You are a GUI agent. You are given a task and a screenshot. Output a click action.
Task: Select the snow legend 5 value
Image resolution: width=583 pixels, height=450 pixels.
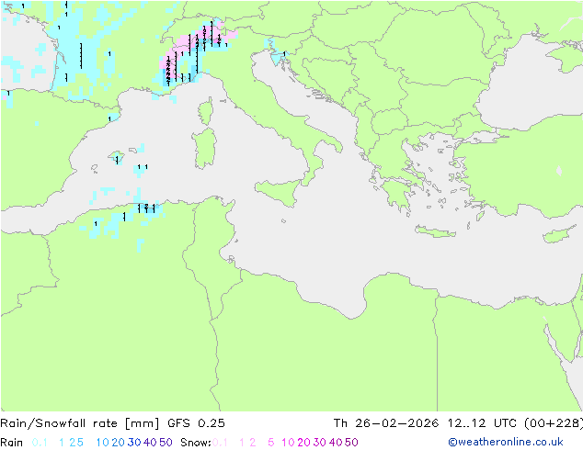[x=271, y=443]
